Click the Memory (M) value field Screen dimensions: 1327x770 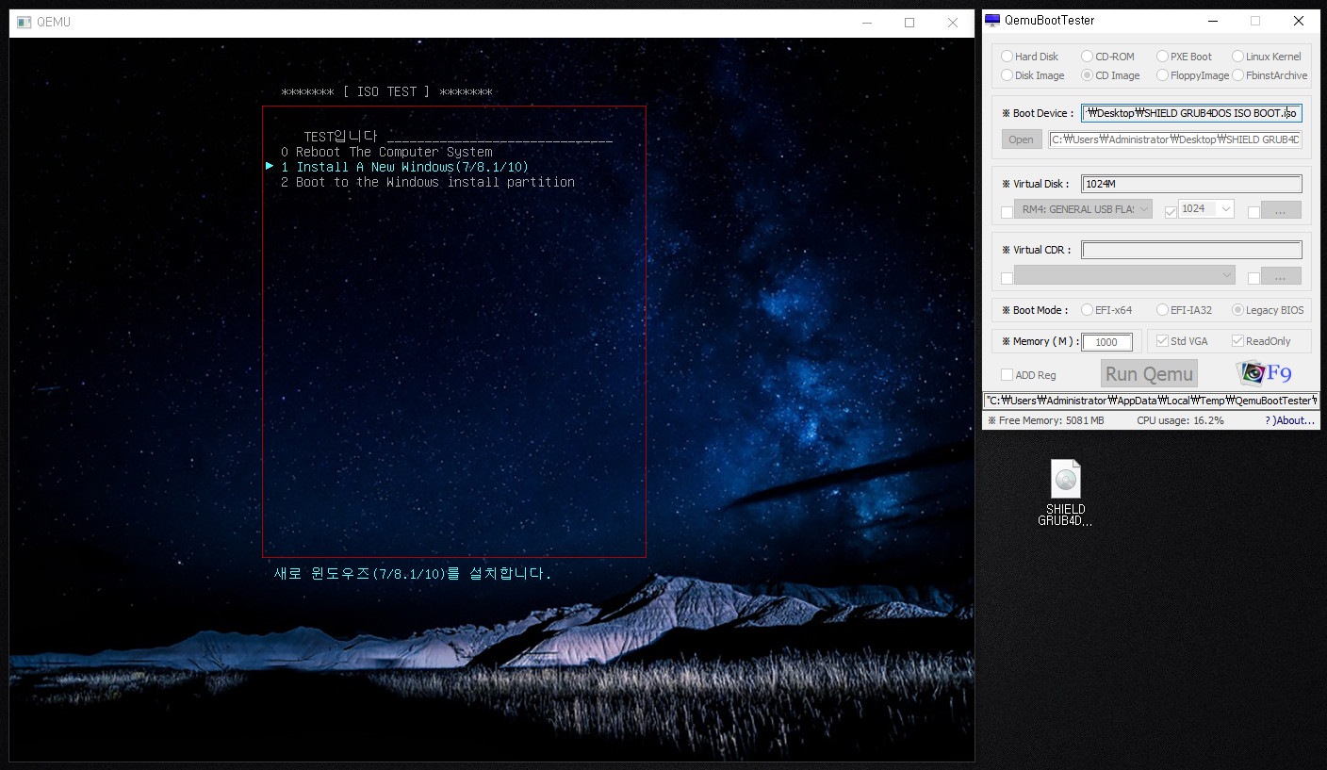pyautogui.click(x=1106, y=342)
